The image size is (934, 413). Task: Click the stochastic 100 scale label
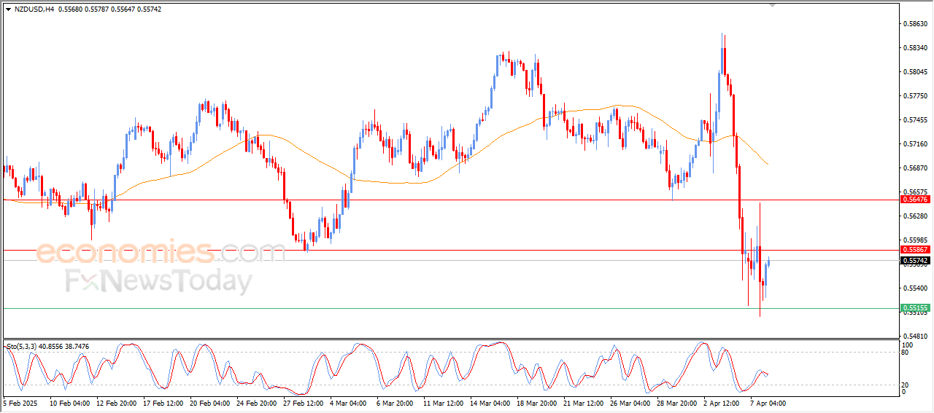point(908,345)
